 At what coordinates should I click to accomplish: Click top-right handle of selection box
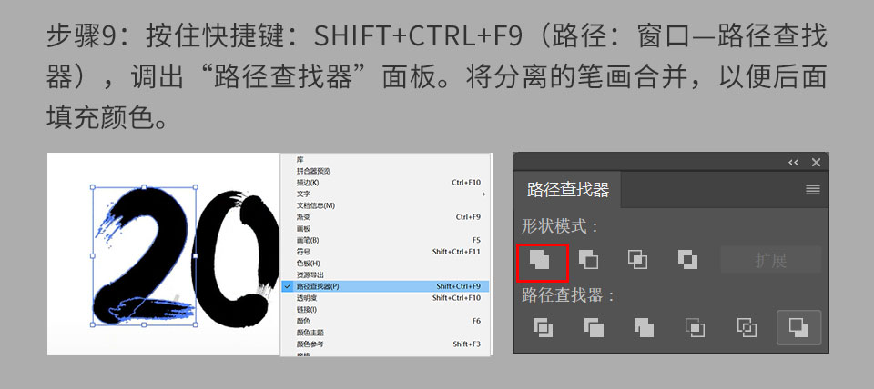pyautogui.click(x=195, y=187)
